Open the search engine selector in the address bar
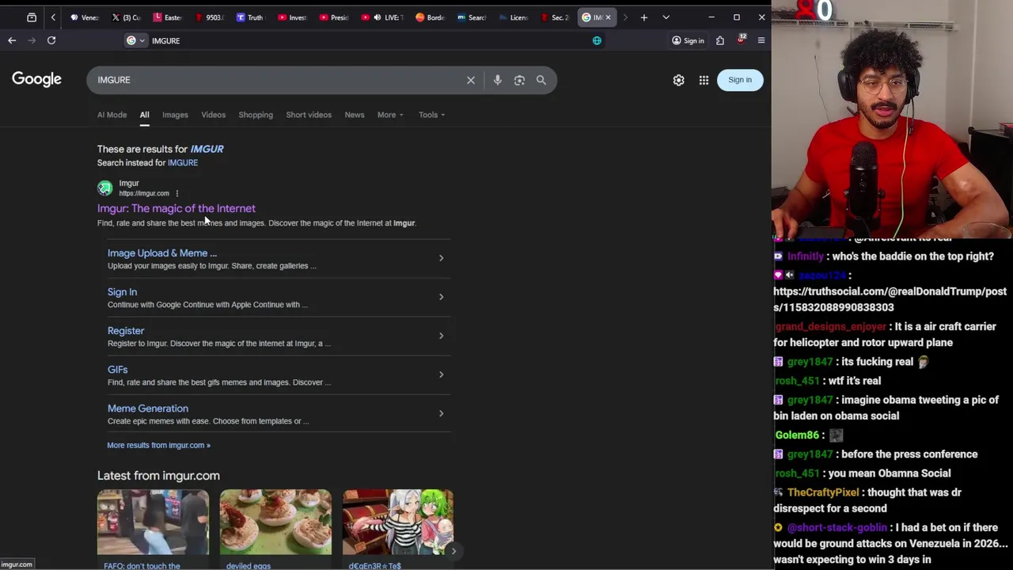This screenshot has width=1013, height=570. (x=135, y=40)
